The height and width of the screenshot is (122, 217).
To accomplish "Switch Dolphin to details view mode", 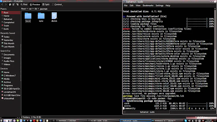I will (17, 5).
